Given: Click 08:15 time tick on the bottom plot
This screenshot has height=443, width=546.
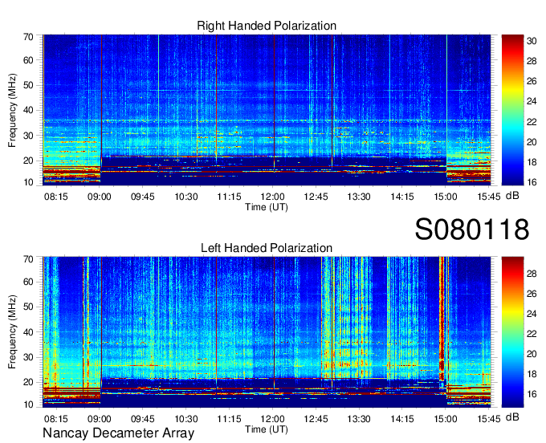Looking at the screenshot, I should tap(56, 419).
